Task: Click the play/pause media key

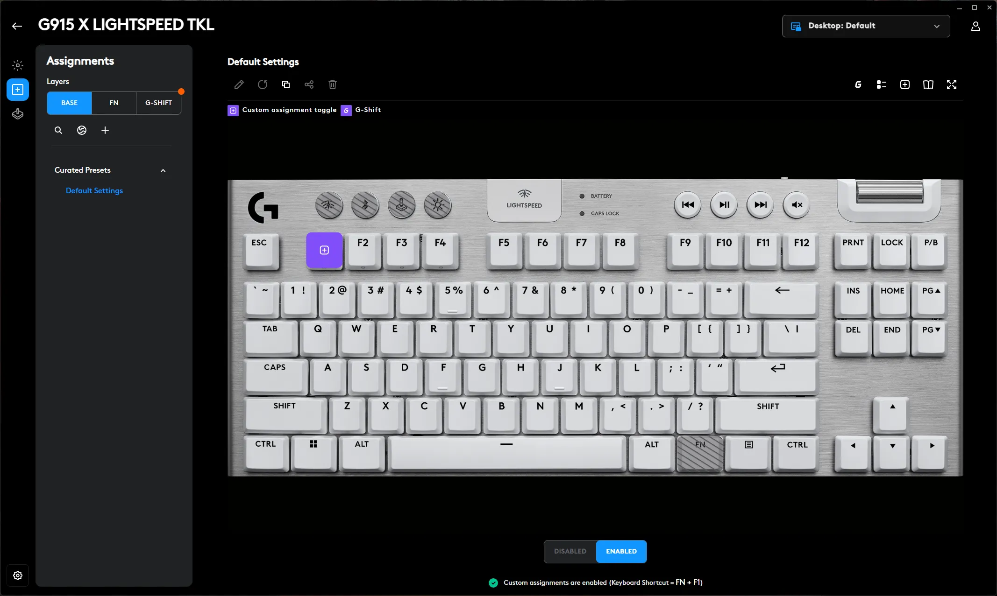Action: coord(724,205)
